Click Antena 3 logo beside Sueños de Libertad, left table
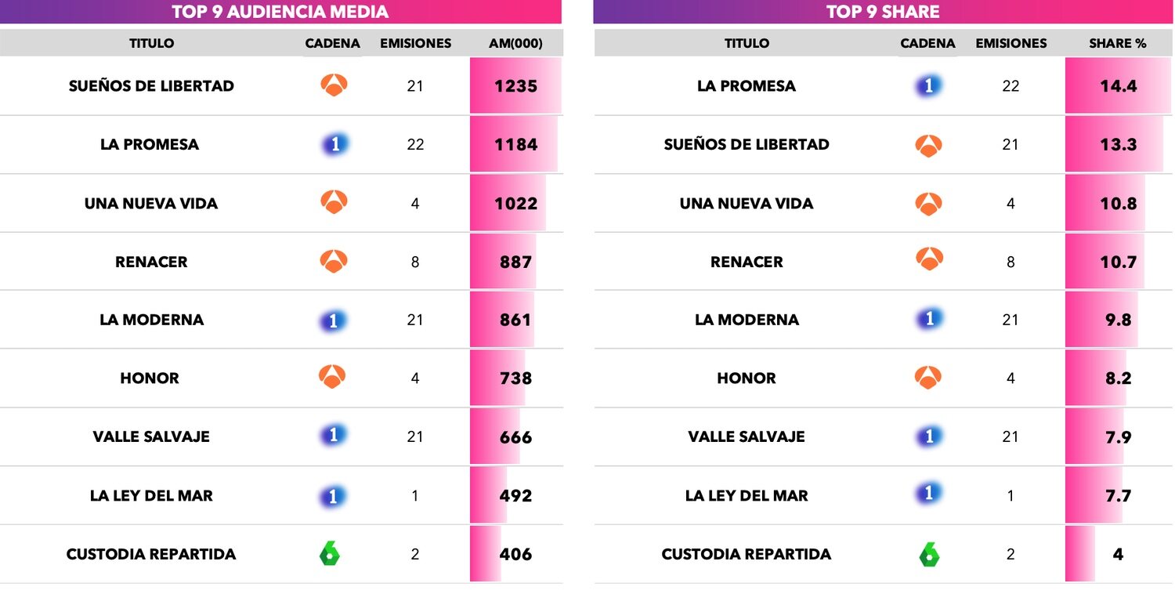This screenshot has width=1175, height=601. coord(334,85)
